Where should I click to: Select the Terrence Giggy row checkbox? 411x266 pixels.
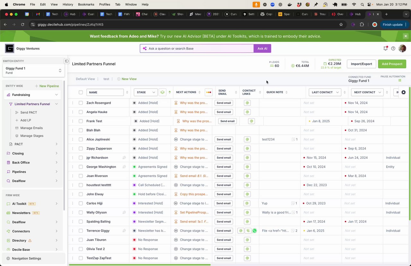tap(81, 231)
